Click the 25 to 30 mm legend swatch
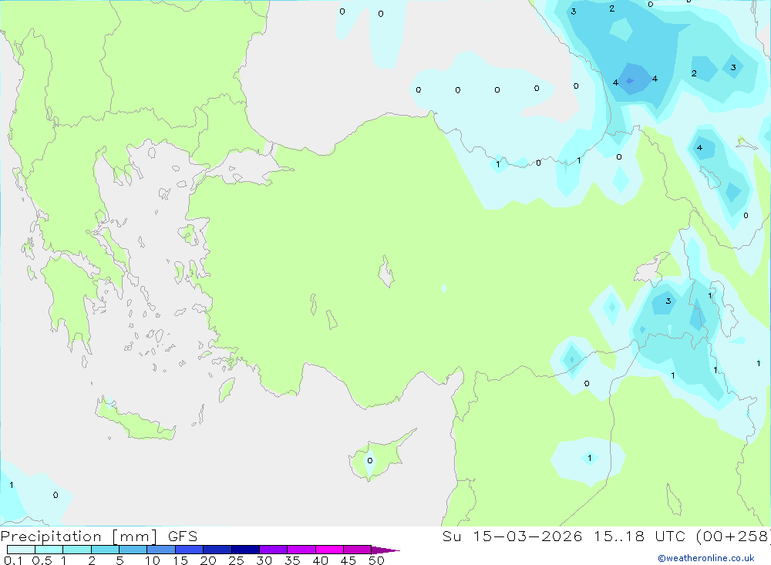Viewport: 771px width, 565px height. pos(245,550)
